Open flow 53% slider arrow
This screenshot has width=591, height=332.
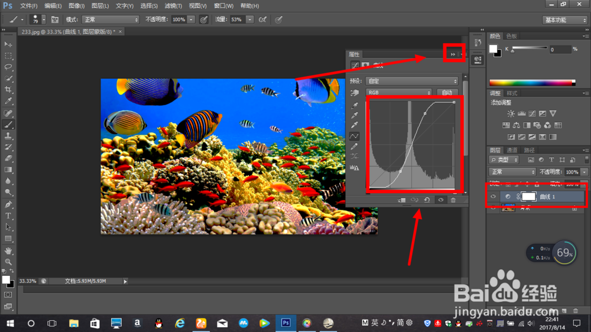point(249,19)
